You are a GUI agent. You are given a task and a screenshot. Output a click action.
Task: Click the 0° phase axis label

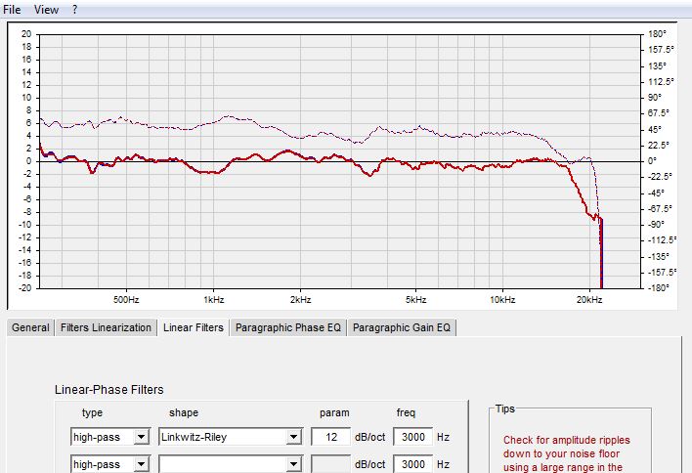coord(652,161)
